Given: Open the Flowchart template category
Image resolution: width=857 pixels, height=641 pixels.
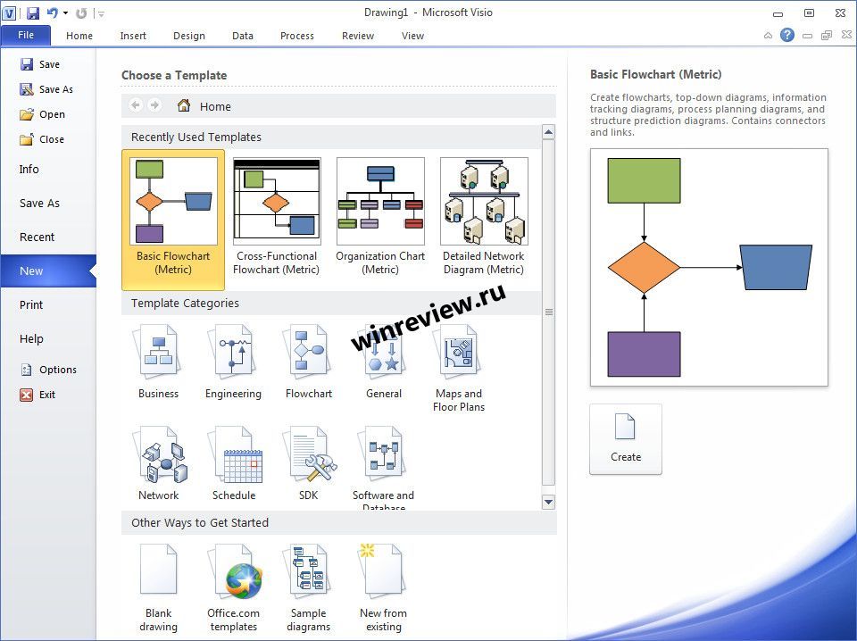Looking at the screenshot, I should 309,362.
